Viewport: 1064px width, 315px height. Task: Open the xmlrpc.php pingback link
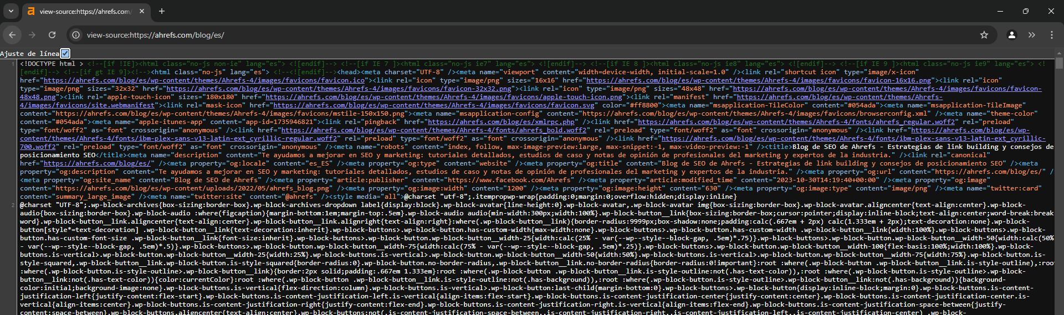(x=502, y=122)
